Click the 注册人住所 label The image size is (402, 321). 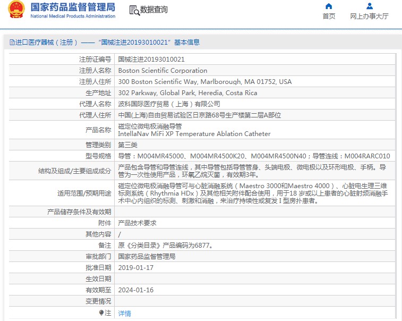coord(95,82)
